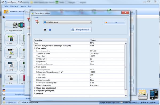Toggle Après la conversion Arrêter le système checkbox
The height and width of the screenshot is (105, 160).
click(122, 102)
